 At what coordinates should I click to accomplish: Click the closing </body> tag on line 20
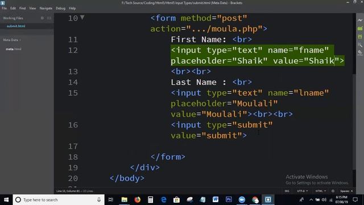pos(127,178)
